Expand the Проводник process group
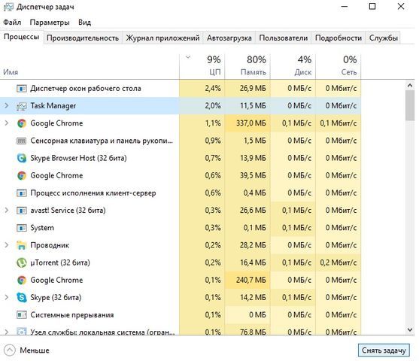The width and height of the screenshot is (419, 361). click(7, 245)
